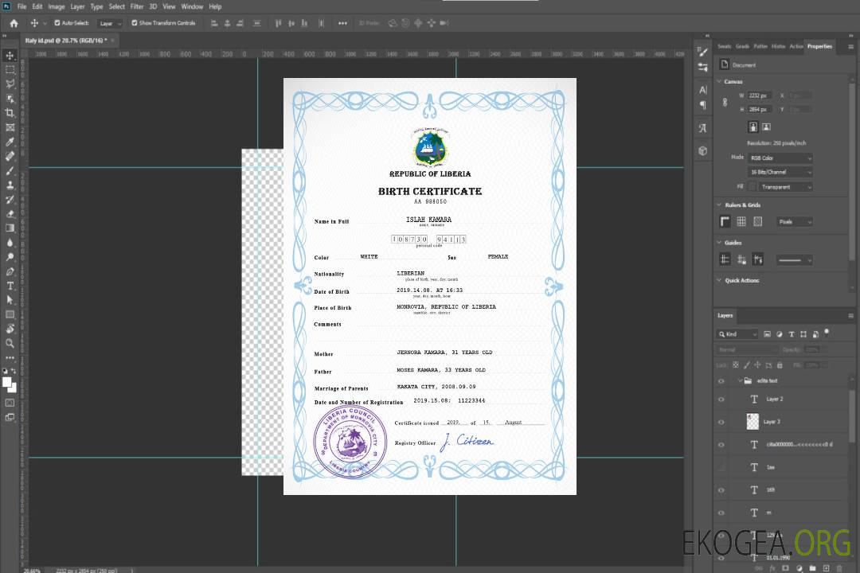Click the delete layer trash icon
This screenshot has width=860, height=573.
(x=839, y=568)
